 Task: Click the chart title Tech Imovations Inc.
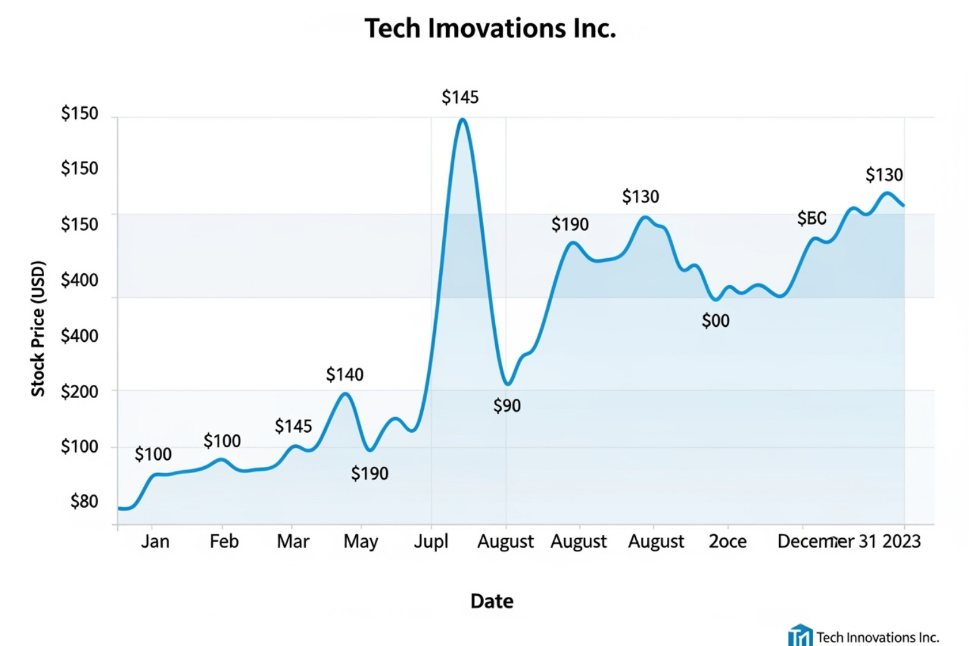490,28
